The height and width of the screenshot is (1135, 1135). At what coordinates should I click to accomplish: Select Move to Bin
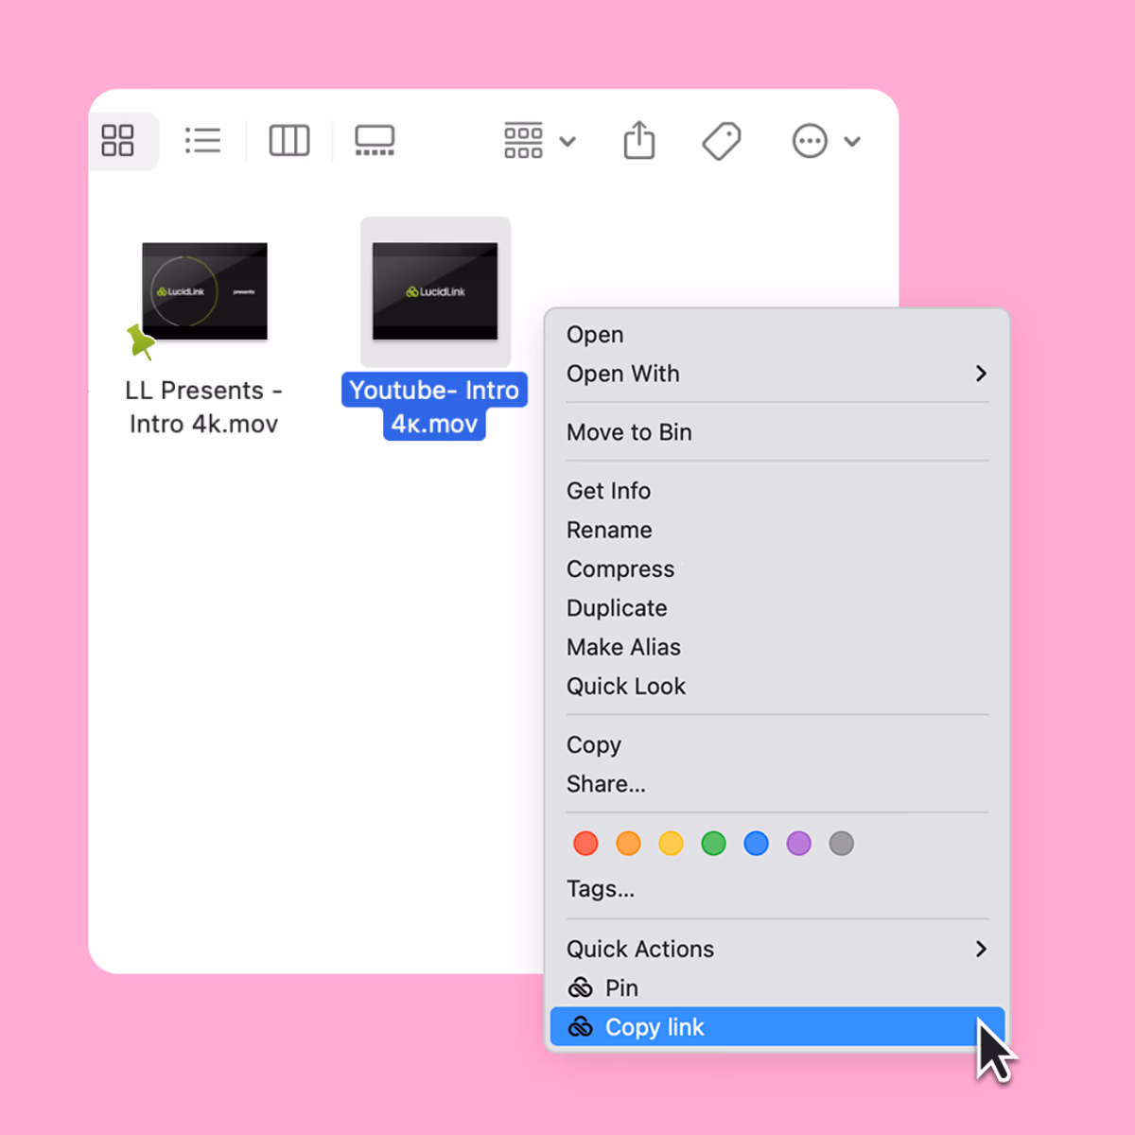629,432
